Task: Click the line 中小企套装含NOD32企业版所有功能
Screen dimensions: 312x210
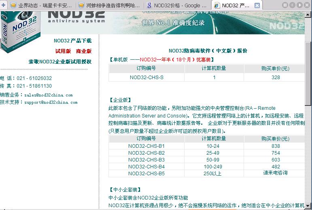Action: pos(148,198)
